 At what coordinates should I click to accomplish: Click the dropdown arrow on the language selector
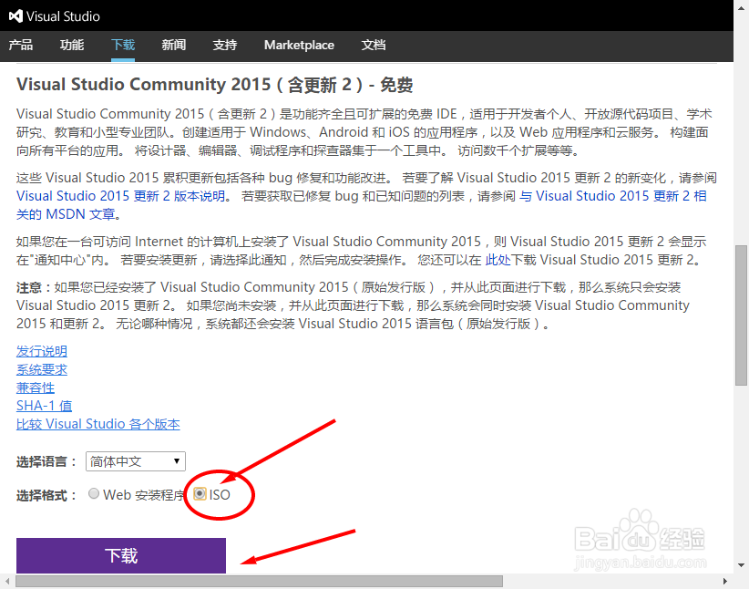176,461
